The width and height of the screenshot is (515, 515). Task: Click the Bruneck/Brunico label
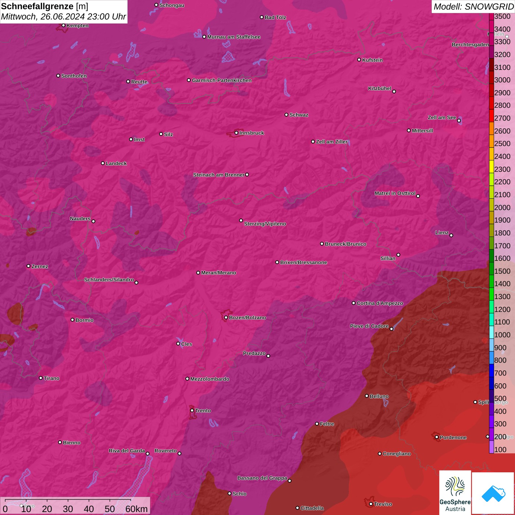(346, 244)
